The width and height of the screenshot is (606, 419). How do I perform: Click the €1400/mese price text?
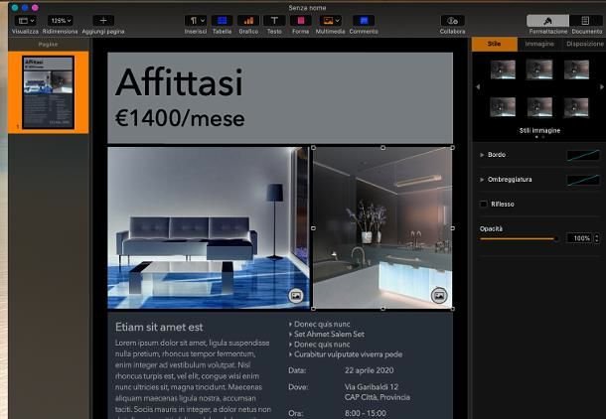point(180,118)
